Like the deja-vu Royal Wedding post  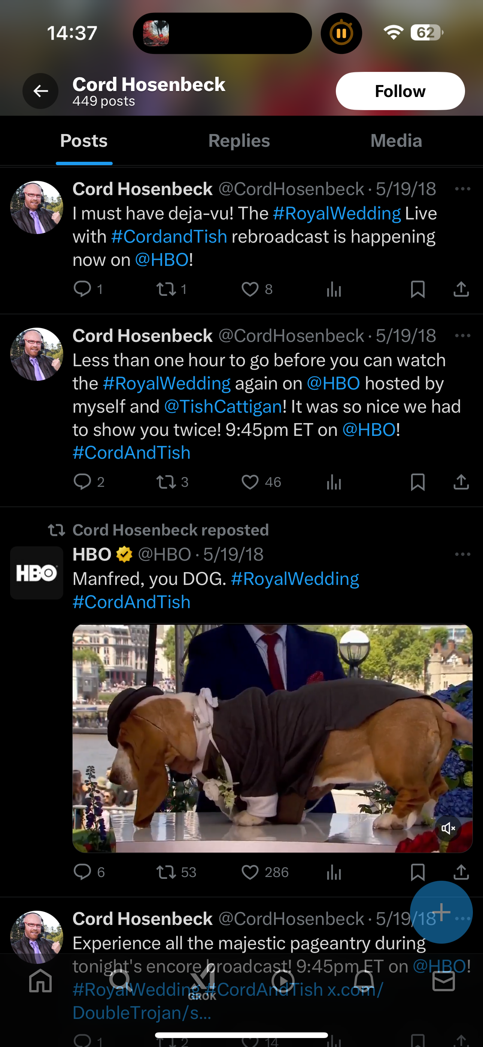tap(250, 289)
